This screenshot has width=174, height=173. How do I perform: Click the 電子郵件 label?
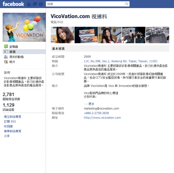pyautogui.click(x=58, y=108)
